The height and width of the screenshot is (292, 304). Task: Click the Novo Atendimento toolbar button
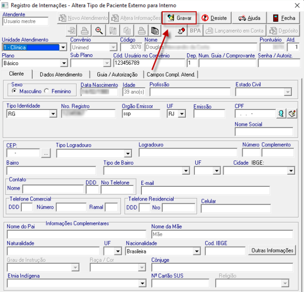point(83,18)
